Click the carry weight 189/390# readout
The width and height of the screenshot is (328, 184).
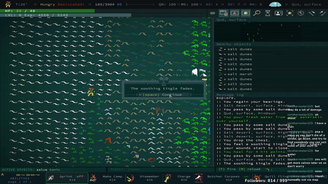point(105,4)
